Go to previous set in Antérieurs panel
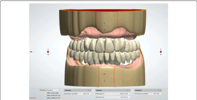 (x=127, y=90)
